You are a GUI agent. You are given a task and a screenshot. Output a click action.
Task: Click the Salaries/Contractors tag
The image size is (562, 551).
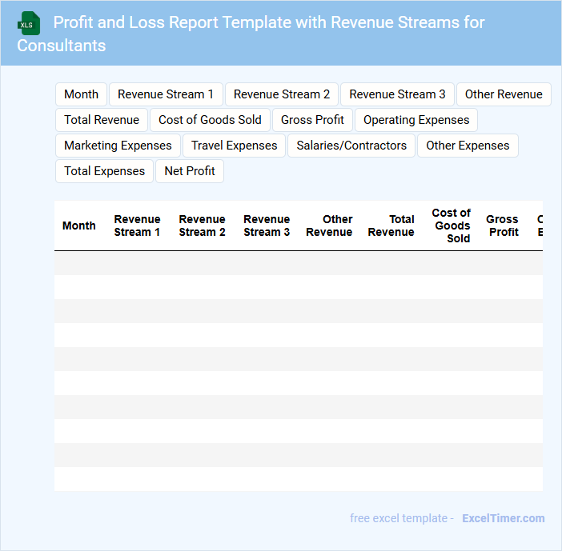pyautogui.click(x=351, y=146)
